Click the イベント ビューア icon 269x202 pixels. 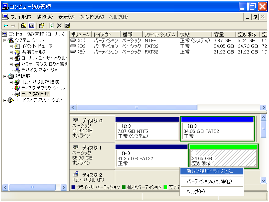(17, 46)
